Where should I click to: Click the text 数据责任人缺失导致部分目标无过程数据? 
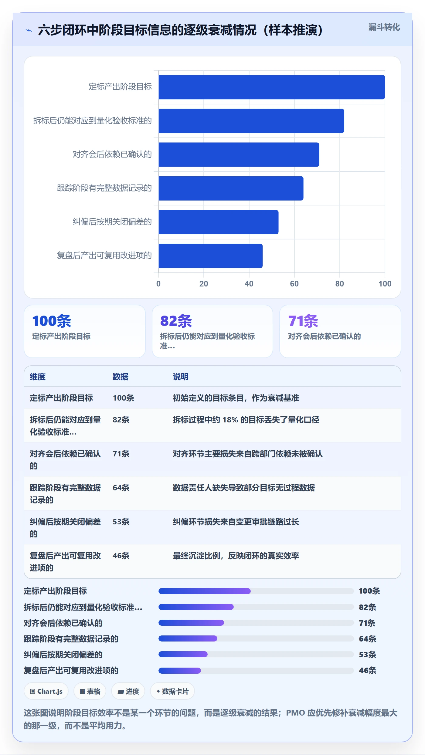point(244,488)
